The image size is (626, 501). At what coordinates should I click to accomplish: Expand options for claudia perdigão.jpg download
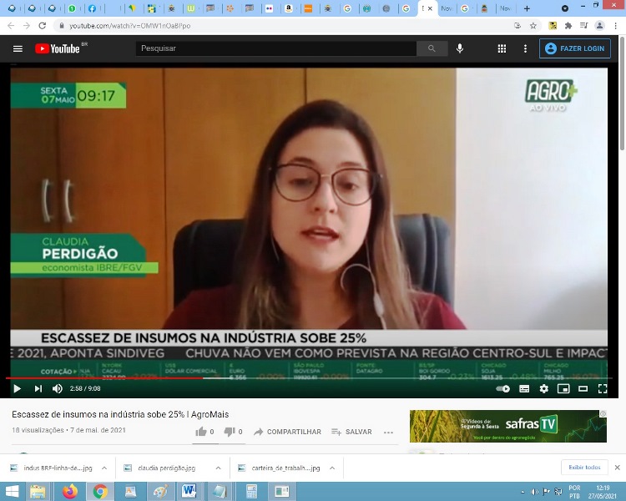click(219, 468)
